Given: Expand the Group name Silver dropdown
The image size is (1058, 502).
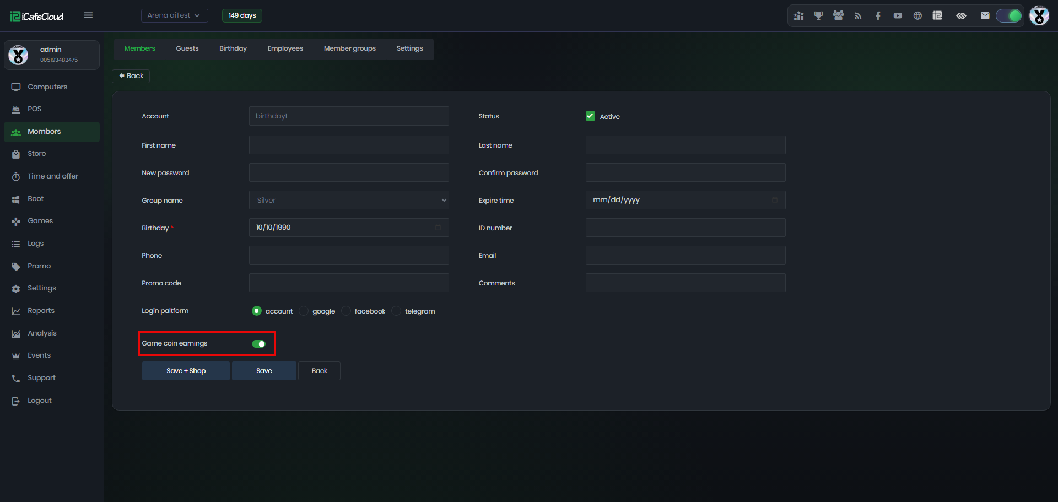Looking at the screenshot, I should tap(349, 200).
